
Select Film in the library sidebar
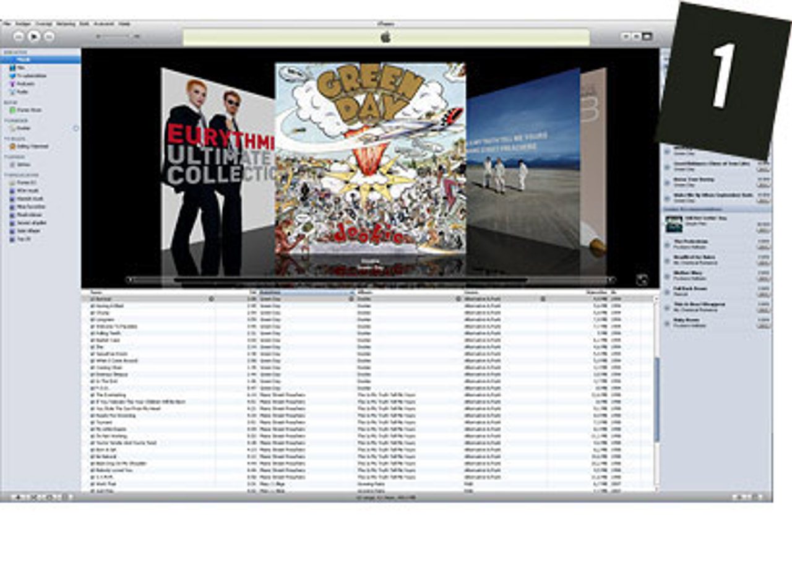(21, 67)
